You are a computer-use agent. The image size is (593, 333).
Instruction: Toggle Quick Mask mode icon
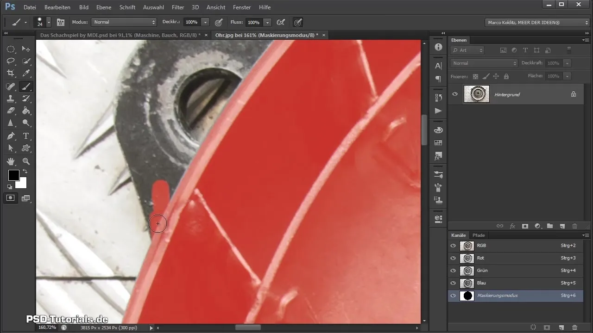pyautogui.click(x=11, y=198)
